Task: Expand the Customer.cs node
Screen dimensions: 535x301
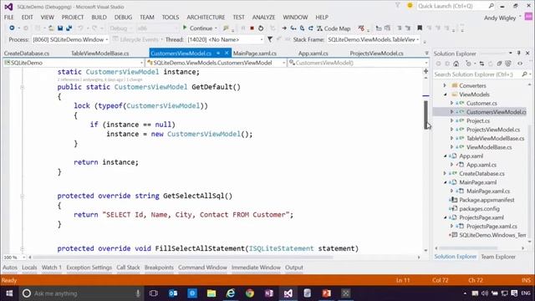Action: [451, 103]
